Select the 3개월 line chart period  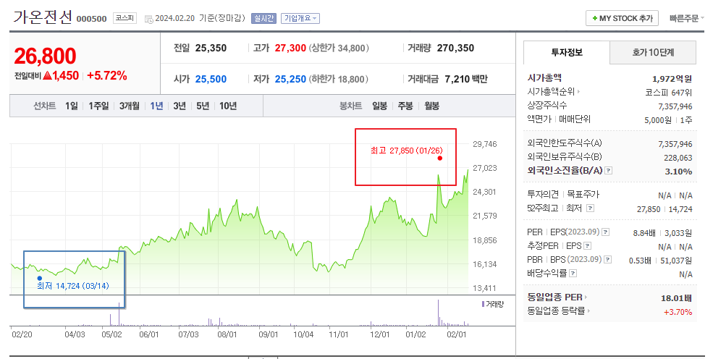[130, 106]
